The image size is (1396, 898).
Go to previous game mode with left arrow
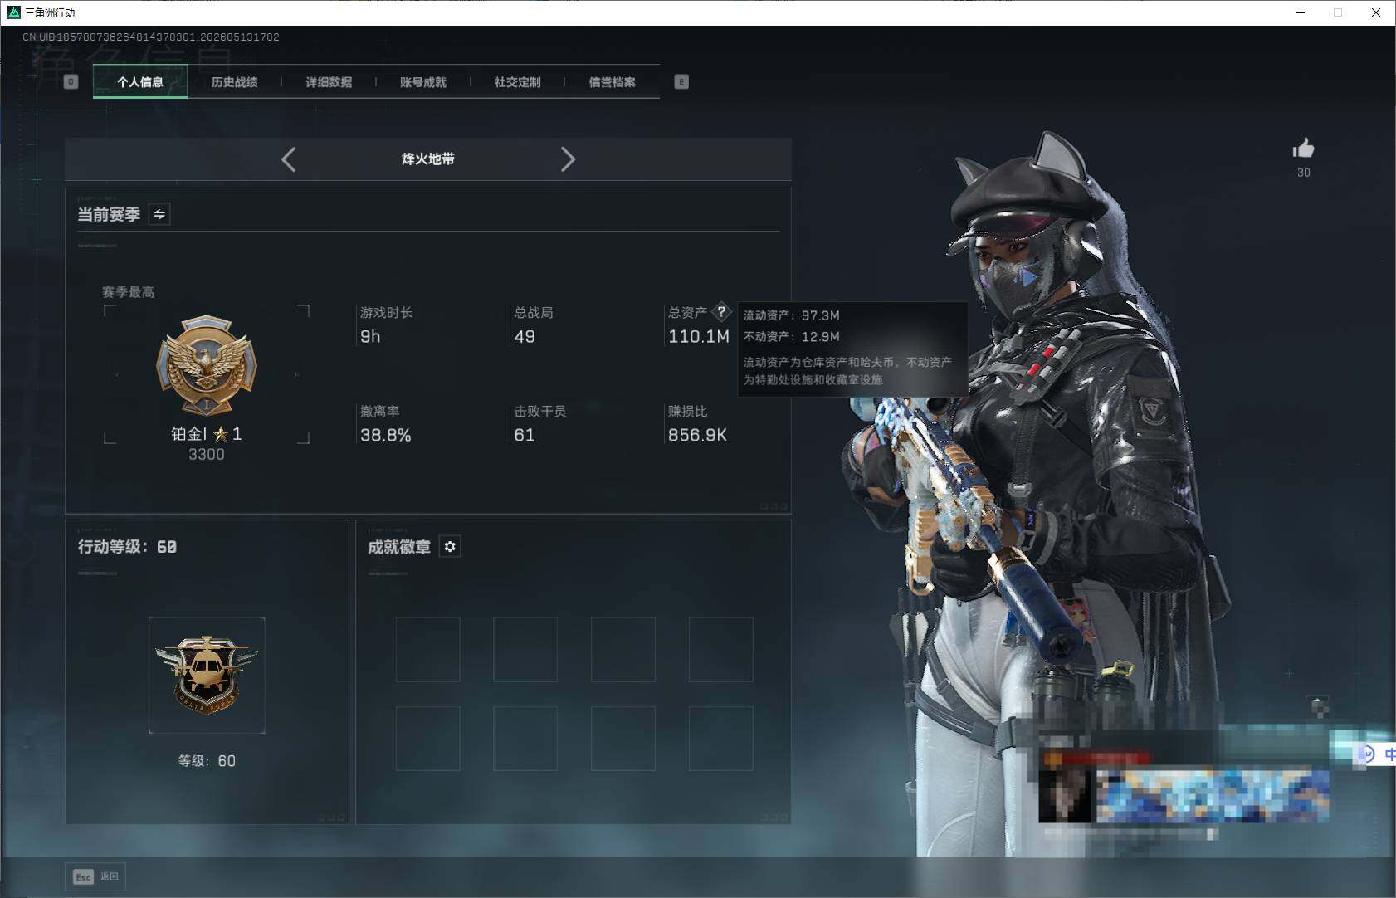coord(288,159)
